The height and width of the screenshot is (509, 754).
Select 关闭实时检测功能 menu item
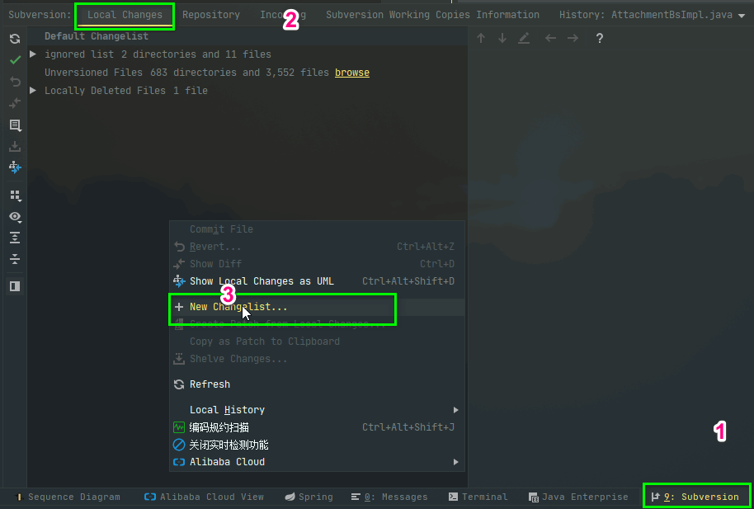[317, 445]
